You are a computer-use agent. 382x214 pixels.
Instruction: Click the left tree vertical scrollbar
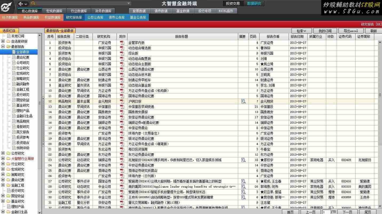[40, 124]
